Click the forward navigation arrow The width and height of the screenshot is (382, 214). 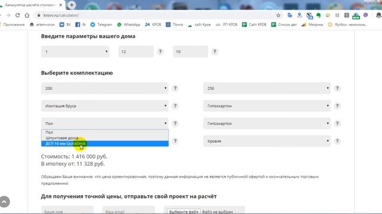[8, 15]
